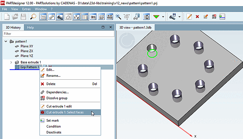Image resolution: width=243 pixels, height=139 pixels.
Task: Click the magnifier search icon in toolbar
Action: tap(33, 16)
